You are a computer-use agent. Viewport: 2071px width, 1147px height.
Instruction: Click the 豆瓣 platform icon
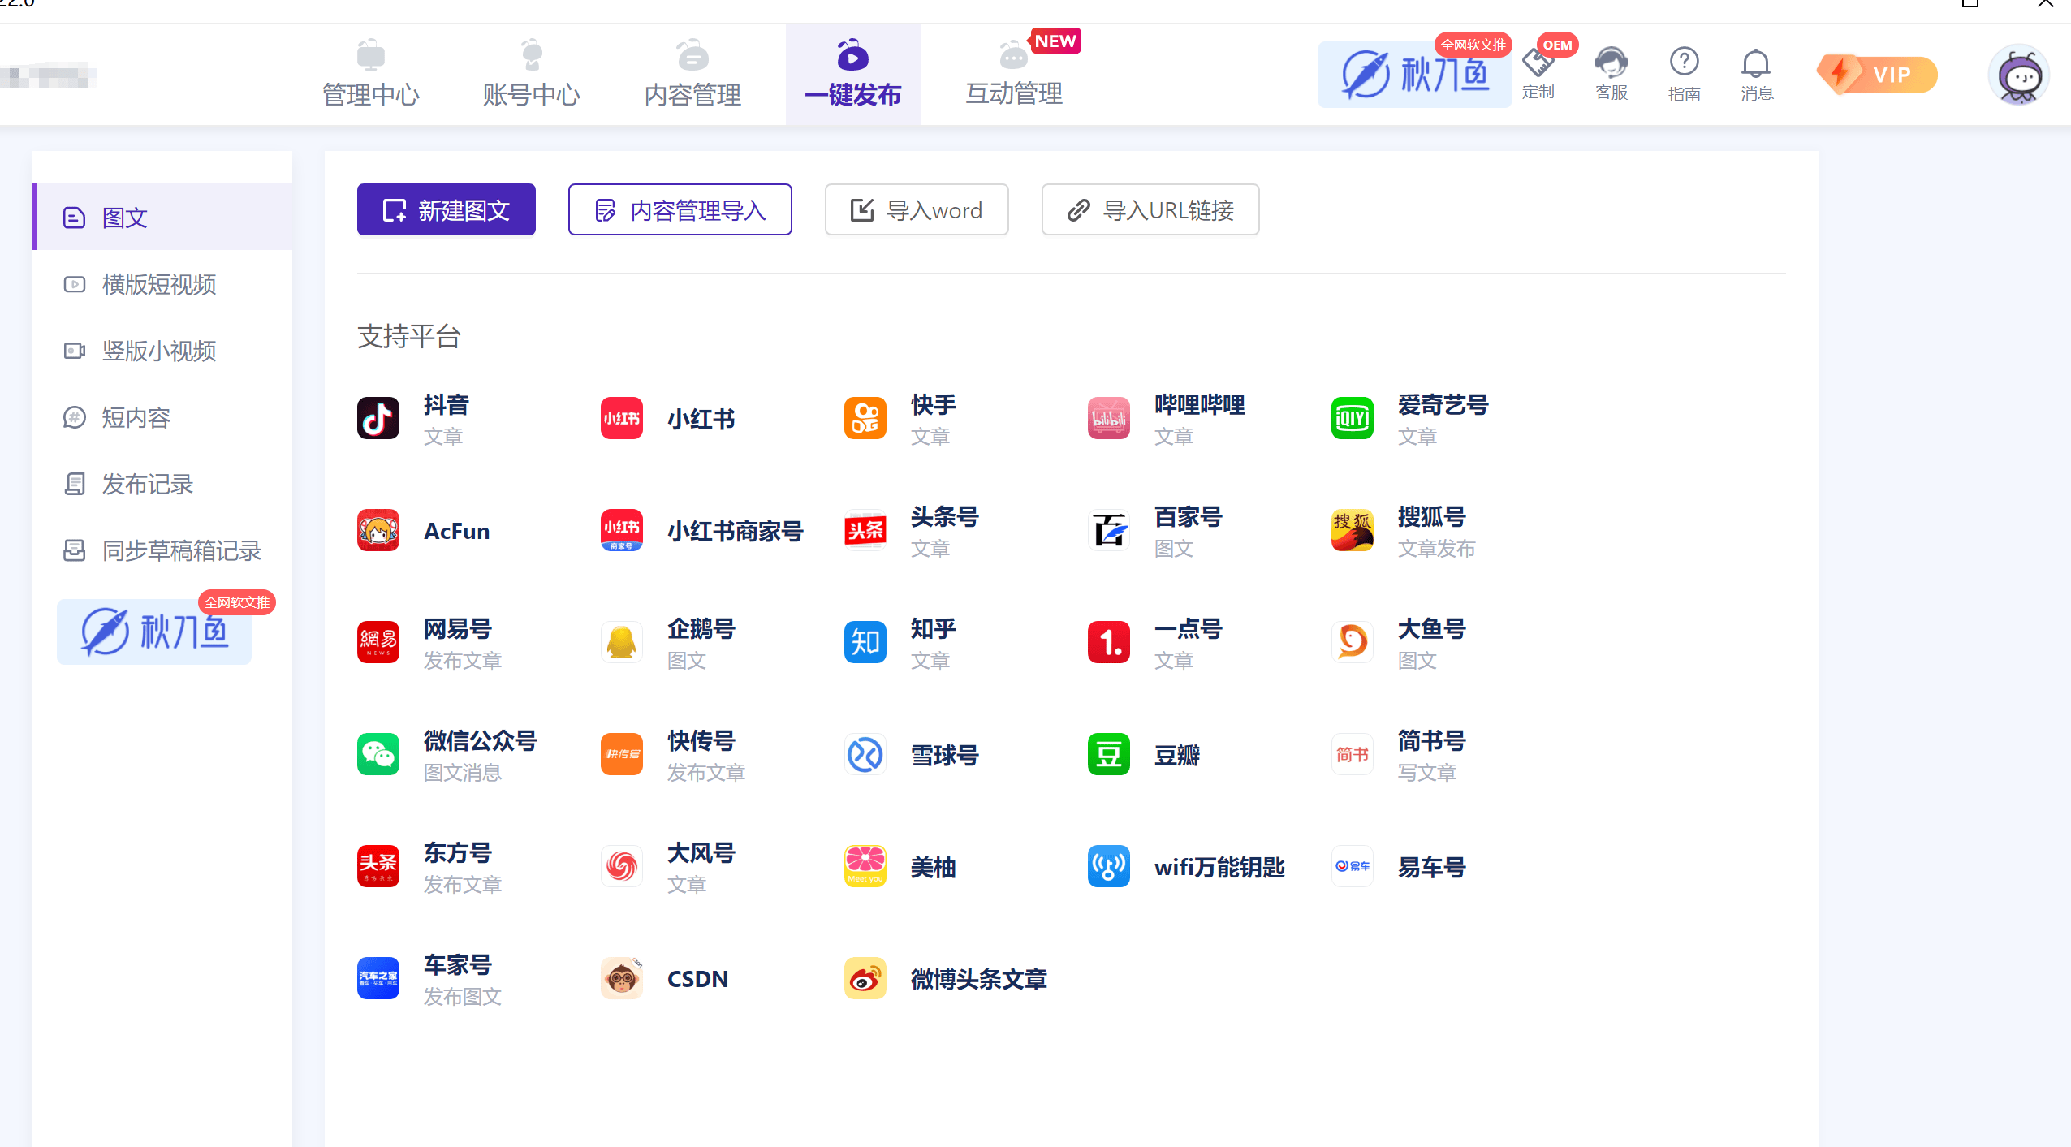pos(1109,755)
